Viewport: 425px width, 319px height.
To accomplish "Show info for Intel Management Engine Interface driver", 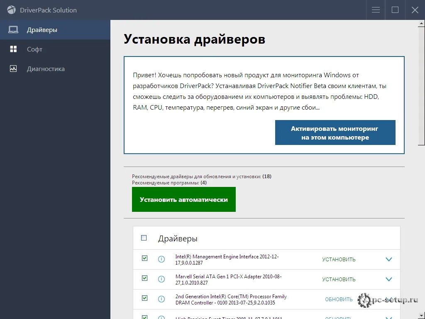I will pos(161,259).
